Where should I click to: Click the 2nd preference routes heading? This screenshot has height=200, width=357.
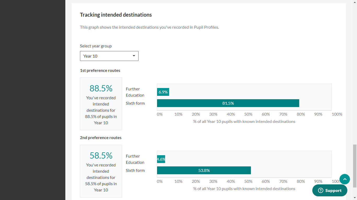click(101, 138)
